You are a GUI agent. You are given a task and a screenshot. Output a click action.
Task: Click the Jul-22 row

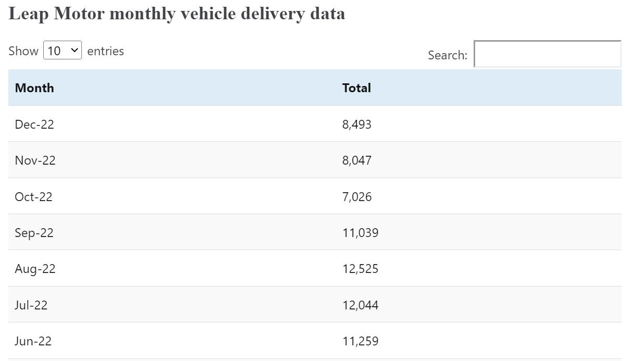[30, 305]
